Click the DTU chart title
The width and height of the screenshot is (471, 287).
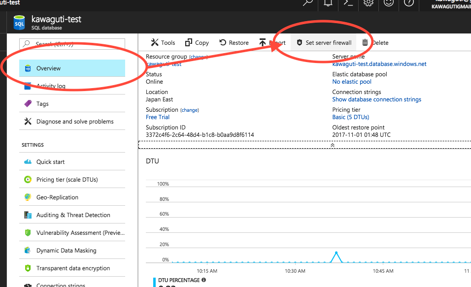(152, 161)
